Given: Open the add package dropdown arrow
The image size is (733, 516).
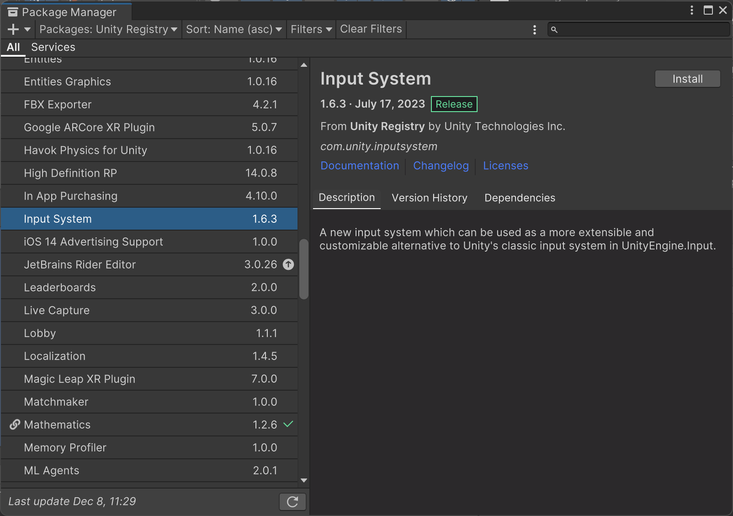Looking at the screenshot, I should pos(27,29).
